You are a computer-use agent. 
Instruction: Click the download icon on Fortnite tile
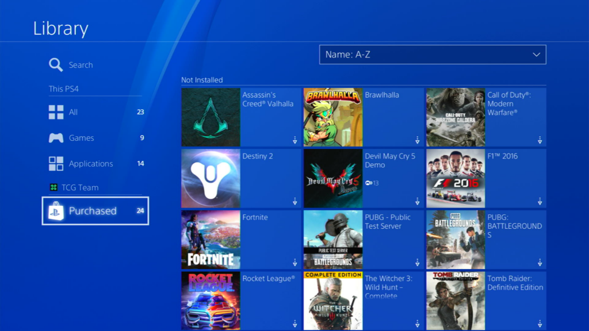[x=294, y=263]
